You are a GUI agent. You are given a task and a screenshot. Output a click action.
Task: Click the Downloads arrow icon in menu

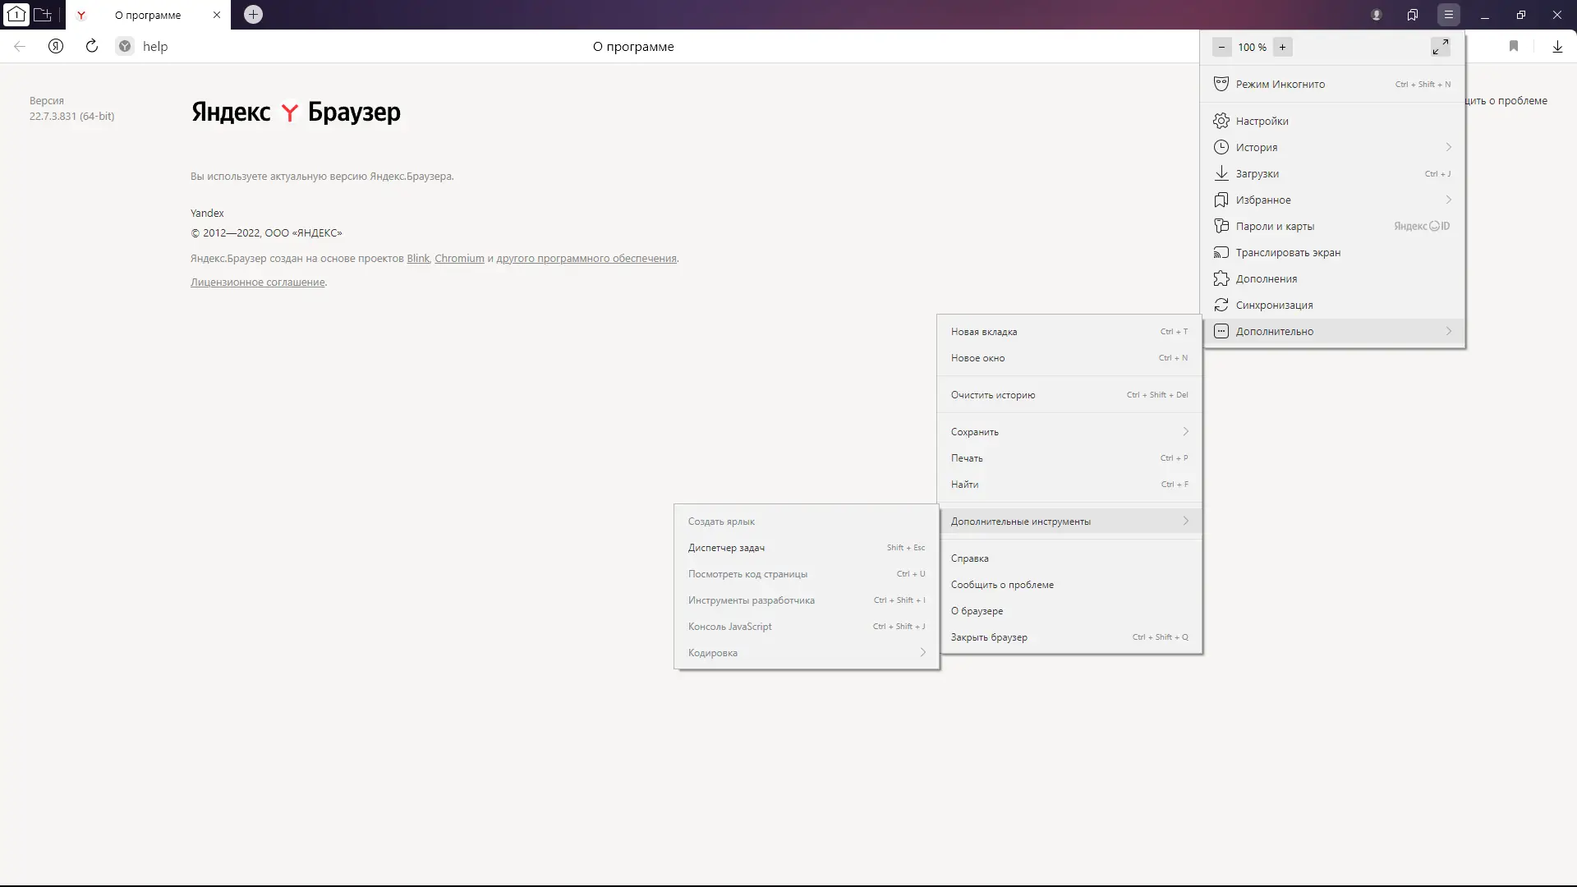(x=1221, y=173)
